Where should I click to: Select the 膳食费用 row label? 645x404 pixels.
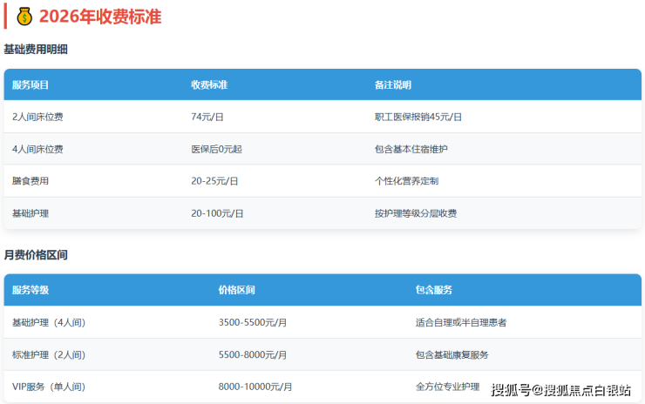(x=31, y=181)
